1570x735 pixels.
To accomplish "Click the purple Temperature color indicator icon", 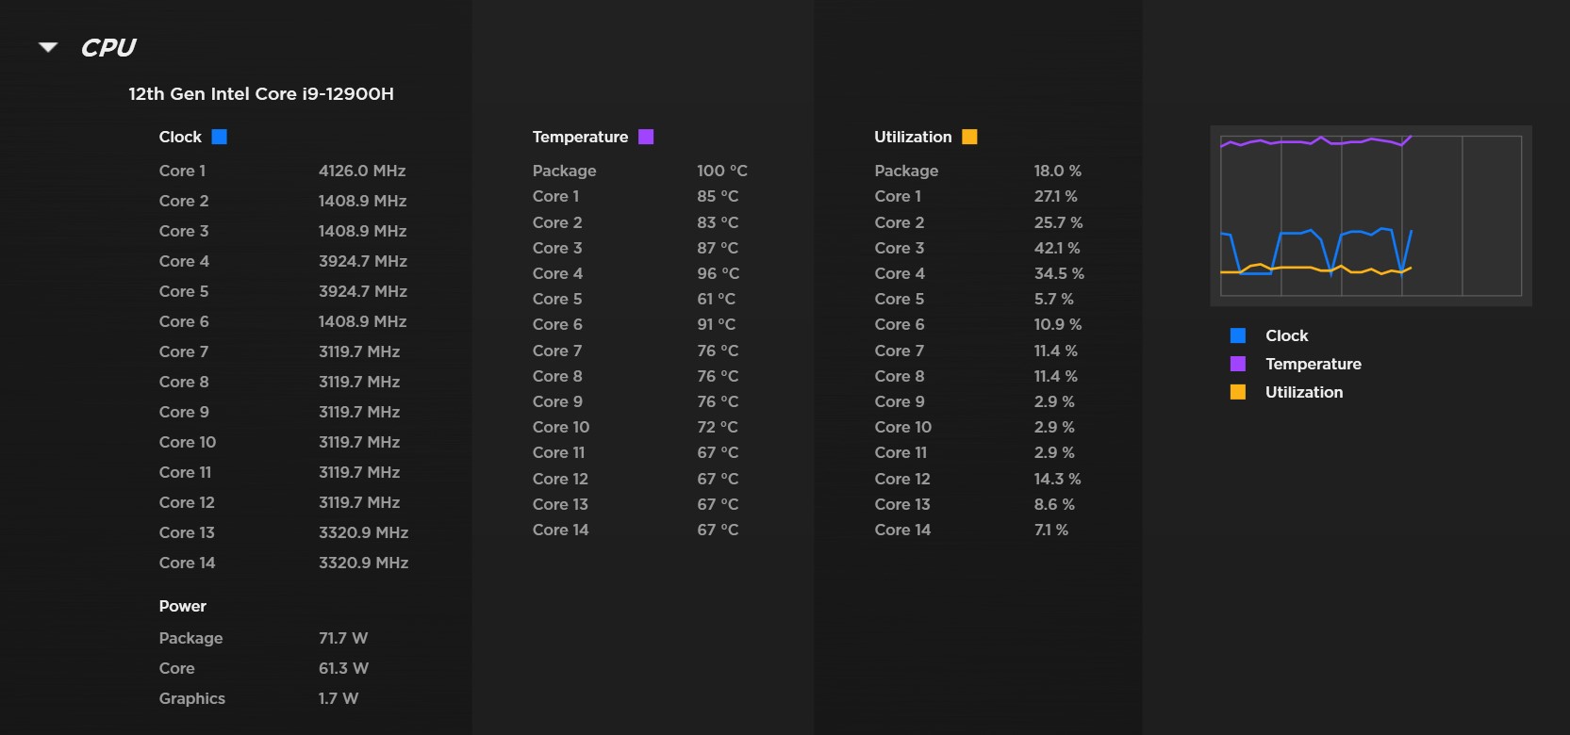I will [645, 136].
